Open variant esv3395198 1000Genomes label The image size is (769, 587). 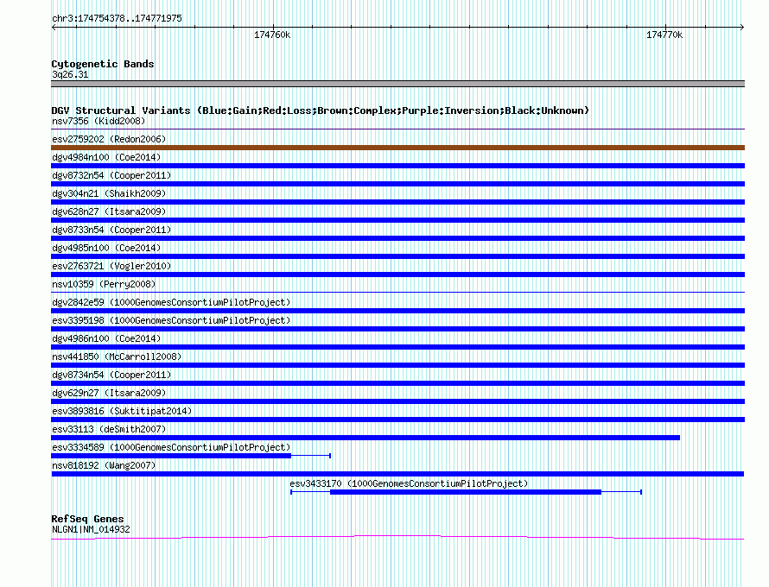(x=171, y=320)
